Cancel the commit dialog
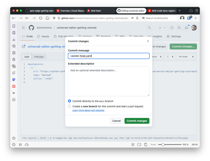Screen dimensions: 210x161 point(116,121)
